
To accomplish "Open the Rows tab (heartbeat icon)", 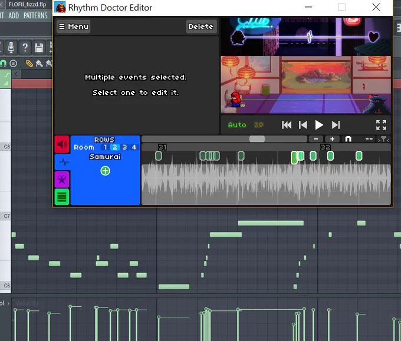I will [63, 162].
